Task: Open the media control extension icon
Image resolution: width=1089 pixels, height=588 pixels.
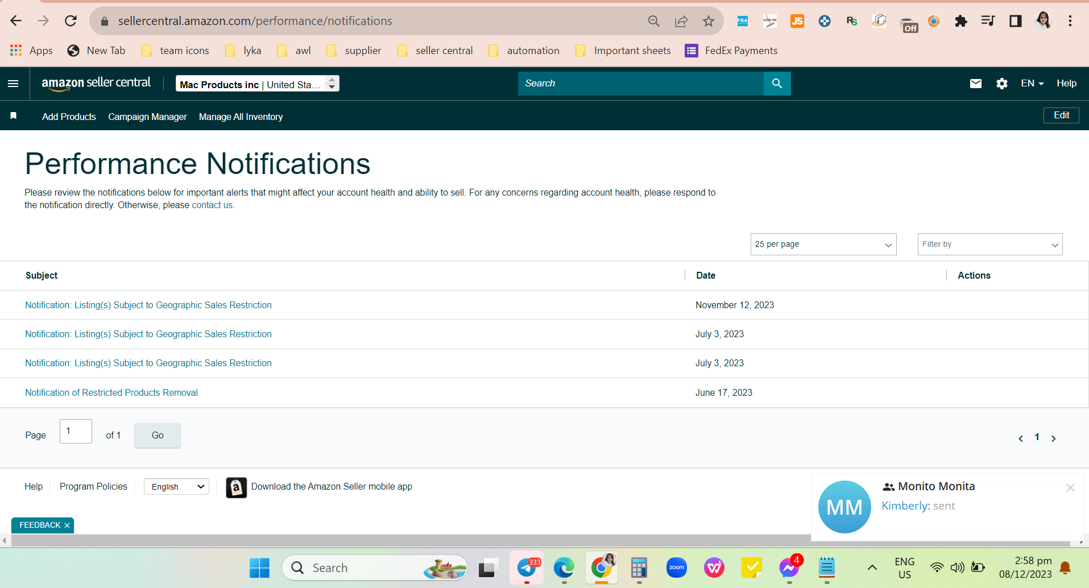Action: tap(988, 21)
